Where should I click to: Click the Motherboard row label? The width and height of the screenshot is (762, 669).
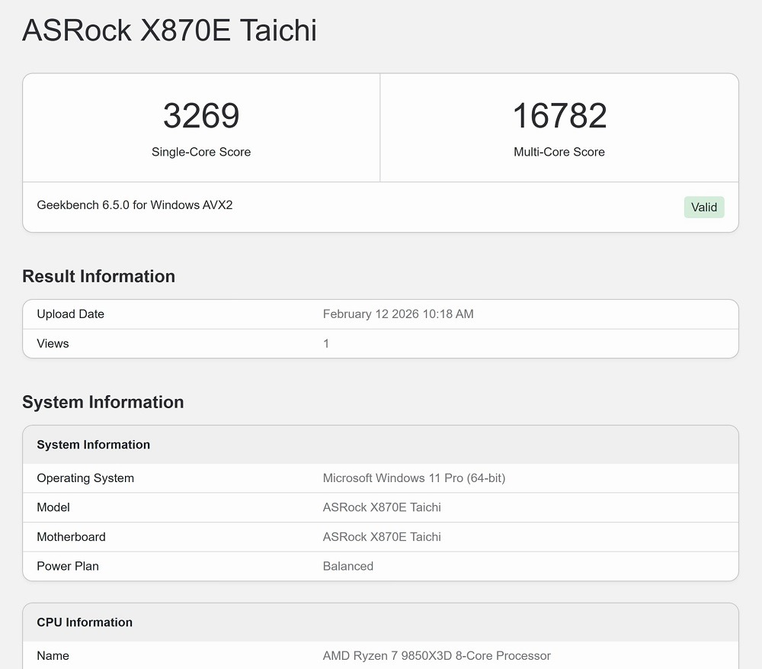72,537
